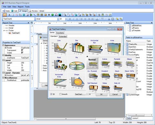This screenshot has width=155, height=125.
Task: Select the Label text tool
Action: click(9, 15)
